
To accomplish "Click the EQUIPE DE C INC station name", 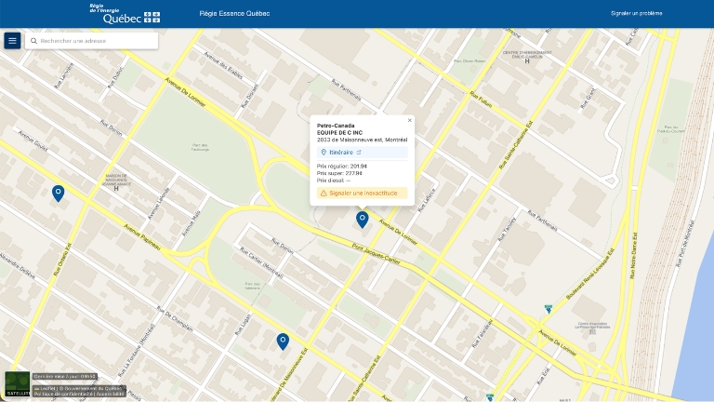I will point(339,133).
